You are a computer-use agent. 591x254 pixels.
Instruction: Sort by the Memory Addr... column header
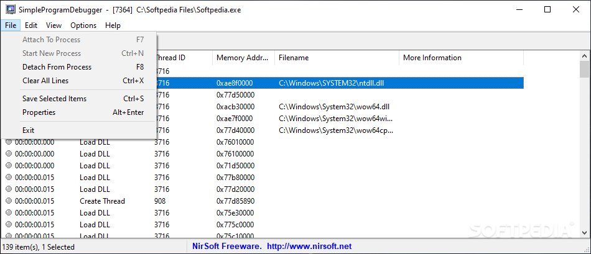click(243, 58)
